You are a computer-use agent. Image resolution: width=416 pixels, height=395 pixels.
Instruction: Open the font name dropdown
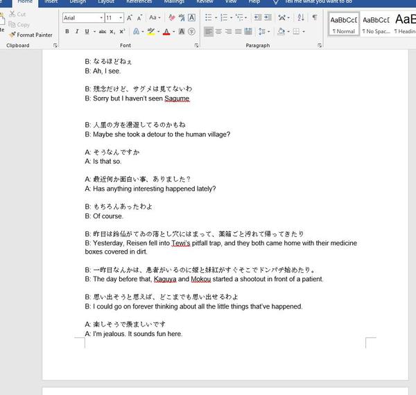101,18
